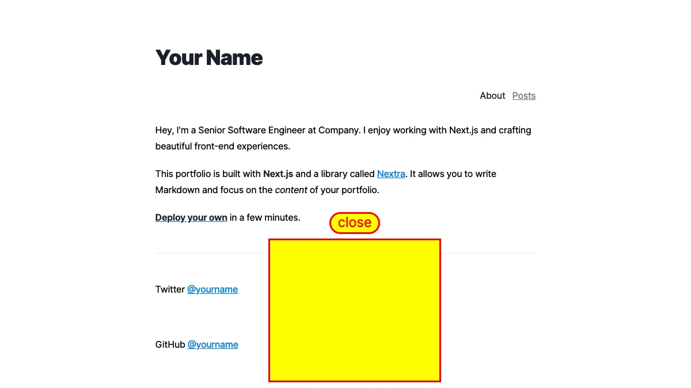Click the beautiful front-end experiences text
The height and width of the screenshot is (388, 691).
[223, 146]
